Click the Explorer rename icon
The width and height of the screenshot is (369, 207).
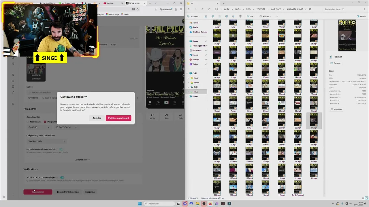pyautogui.click(x=227, y=16)
